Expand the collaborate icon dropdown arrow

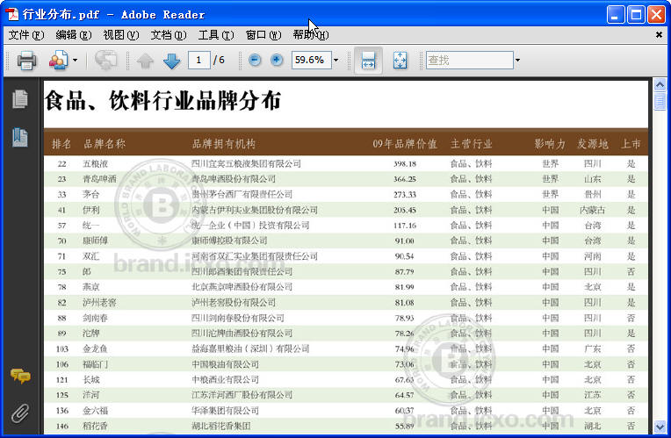(75, 61)
